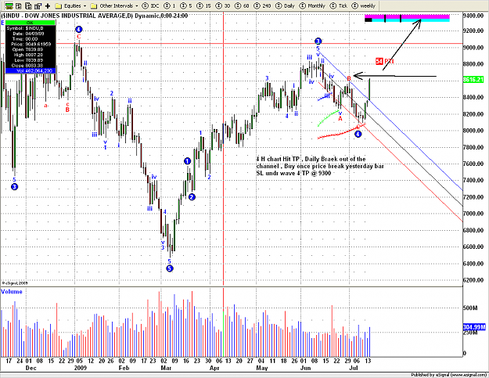Viewport: 489px width, 378px height.
Task: Click the blue 304.99M volume tag
Action: pos(474,327)
